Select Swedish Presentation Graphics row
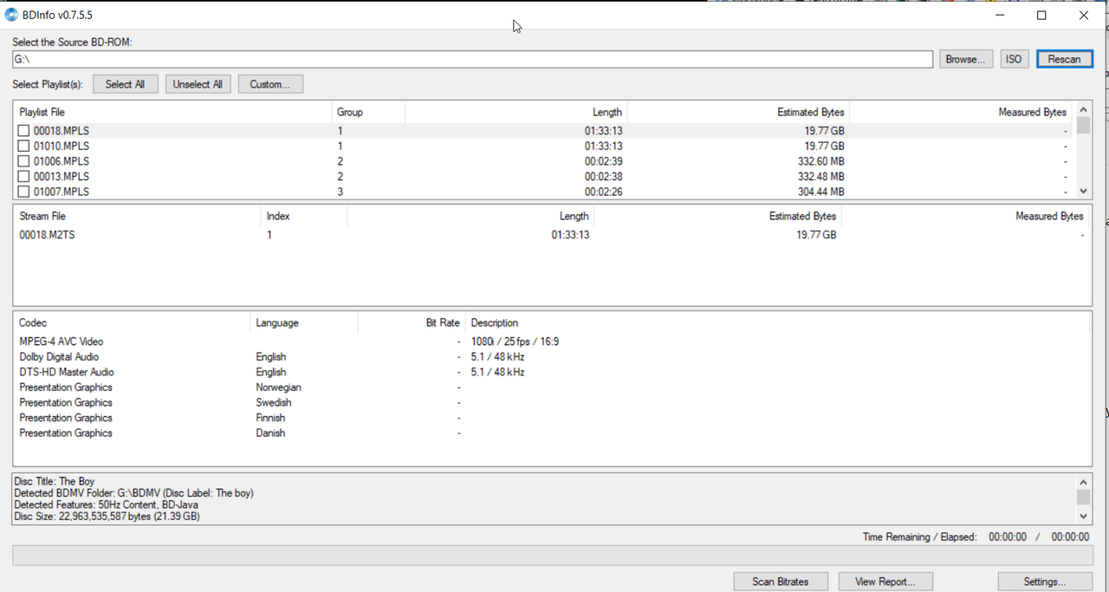Screen dimensions: 1109x592 pyautogui.click(x=551, y=403)
